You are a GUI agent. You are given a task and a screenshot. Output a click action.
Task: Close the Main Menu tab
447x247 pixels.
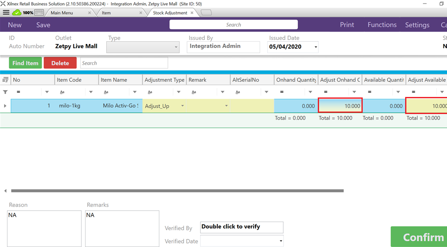[89, 13]
